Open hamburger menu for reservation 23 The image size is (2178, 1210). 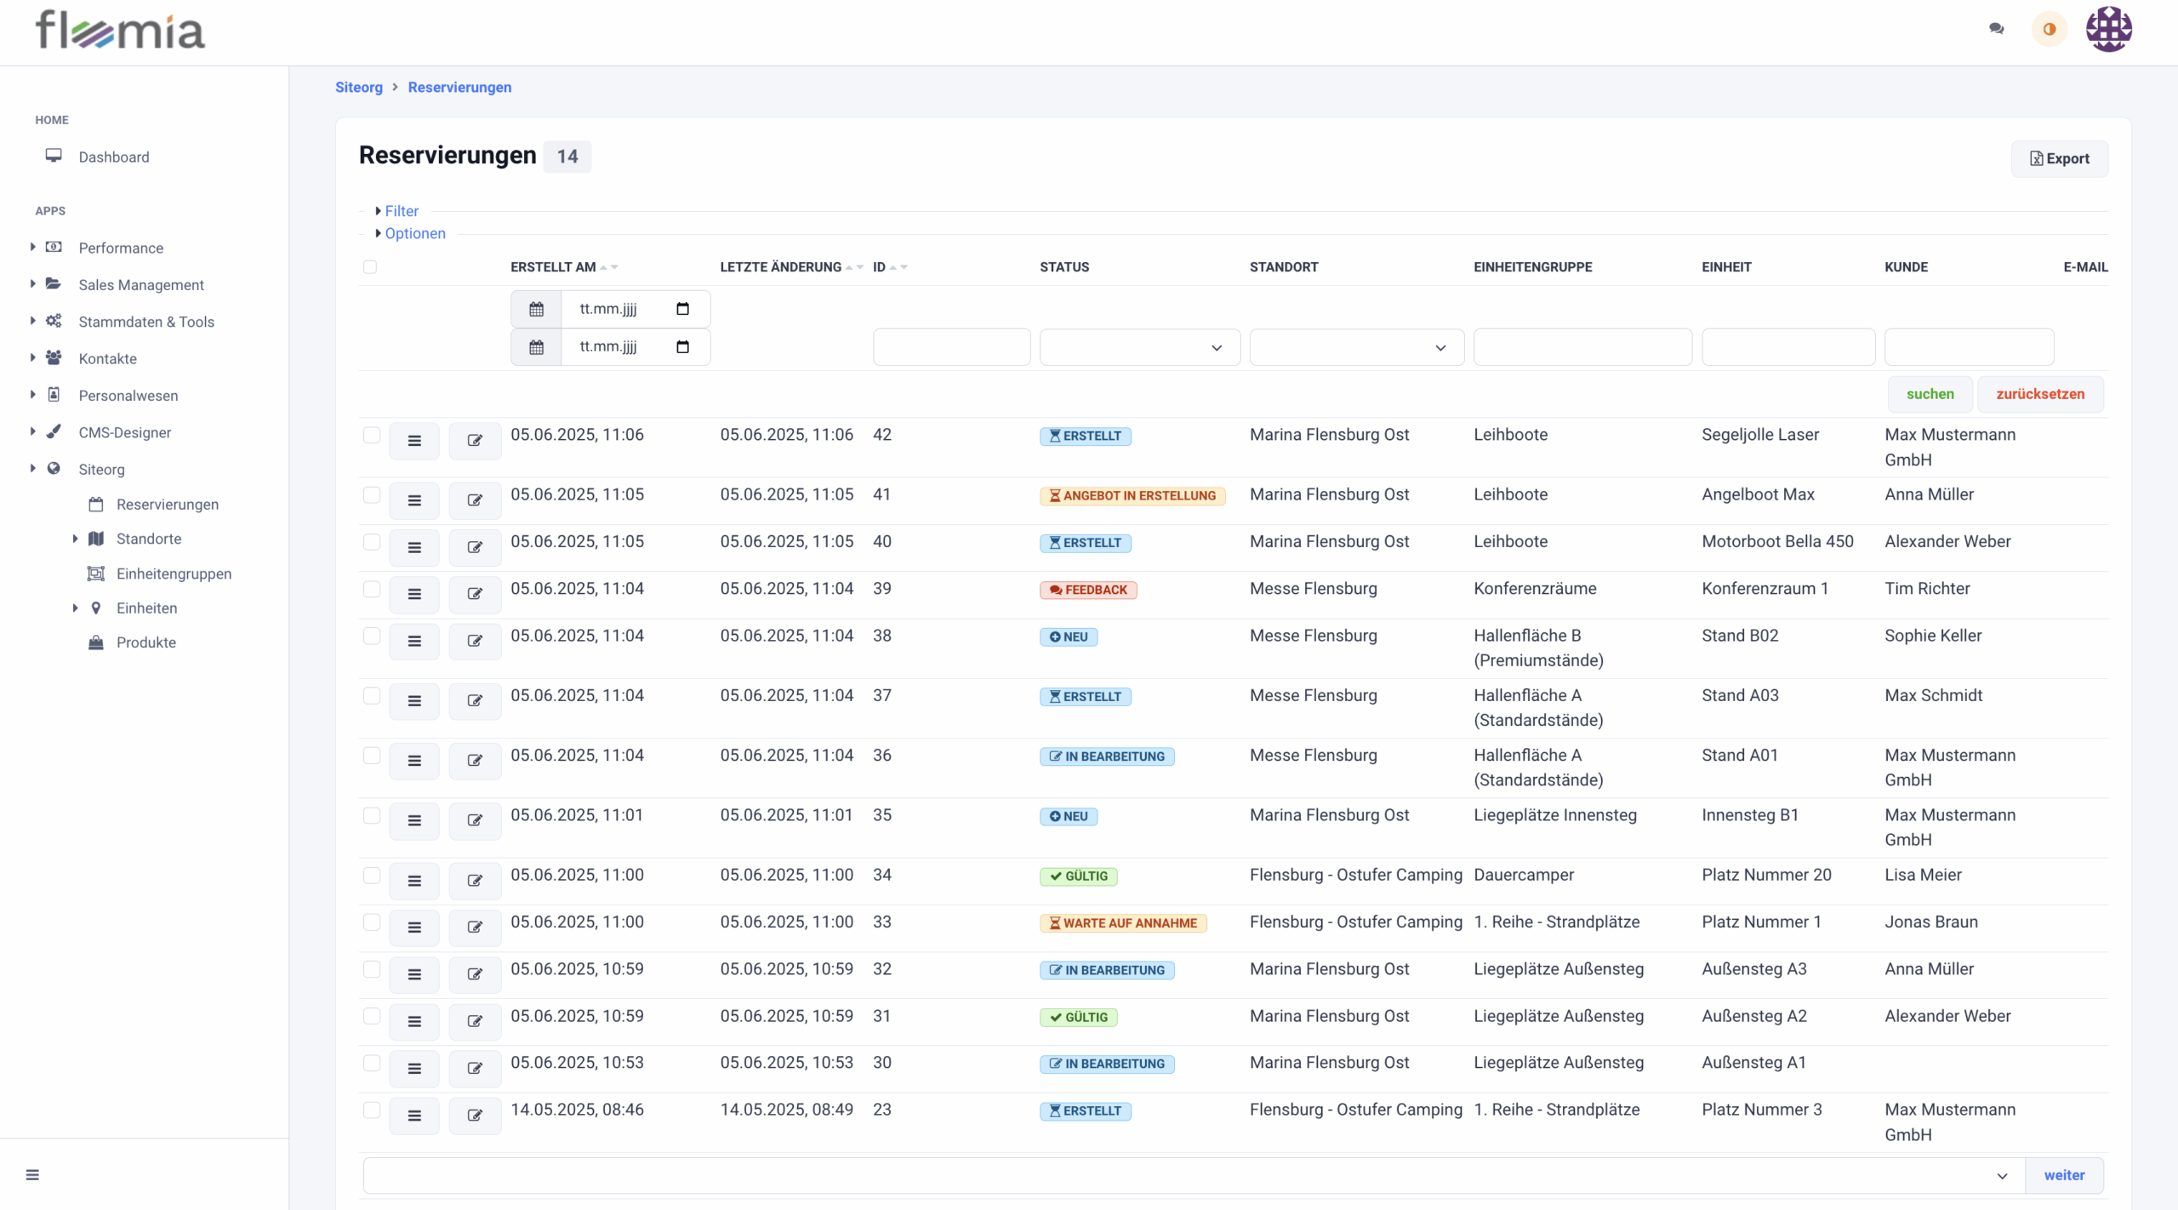click(x=414, y=1116)
